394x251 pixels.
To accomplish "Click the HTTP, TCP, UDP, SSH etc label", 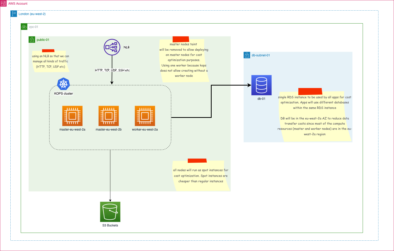I will coord(112,70).
